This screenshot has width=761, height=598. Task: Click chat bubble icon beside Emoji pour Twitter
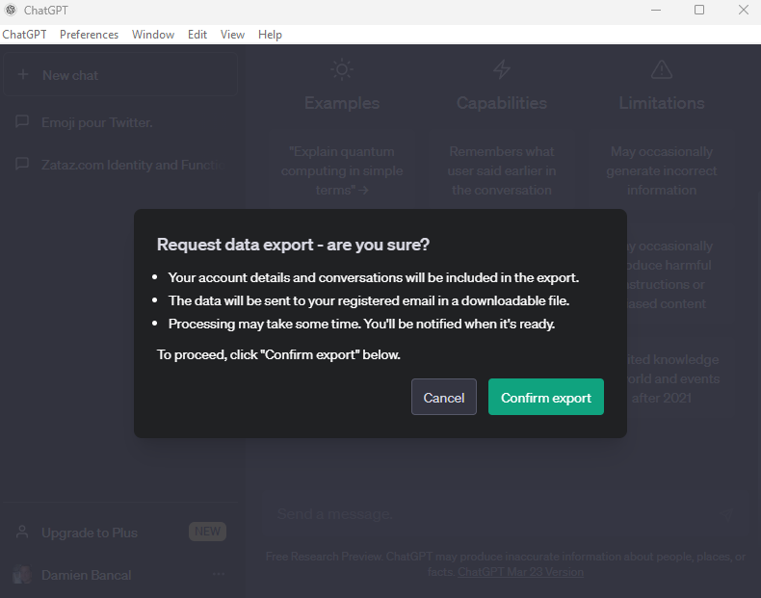(x=22, y=121)
